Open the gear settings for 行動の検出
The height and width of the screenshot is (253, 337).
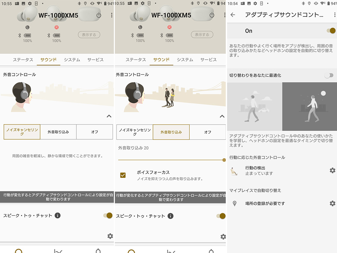click(x=332, y=170)
